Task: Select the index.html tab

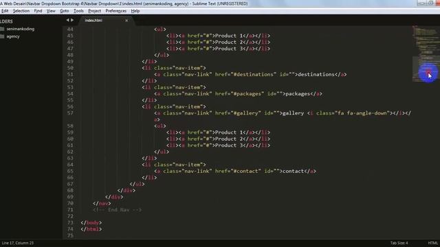Action: pyautogui.click(x=93, y=21)
